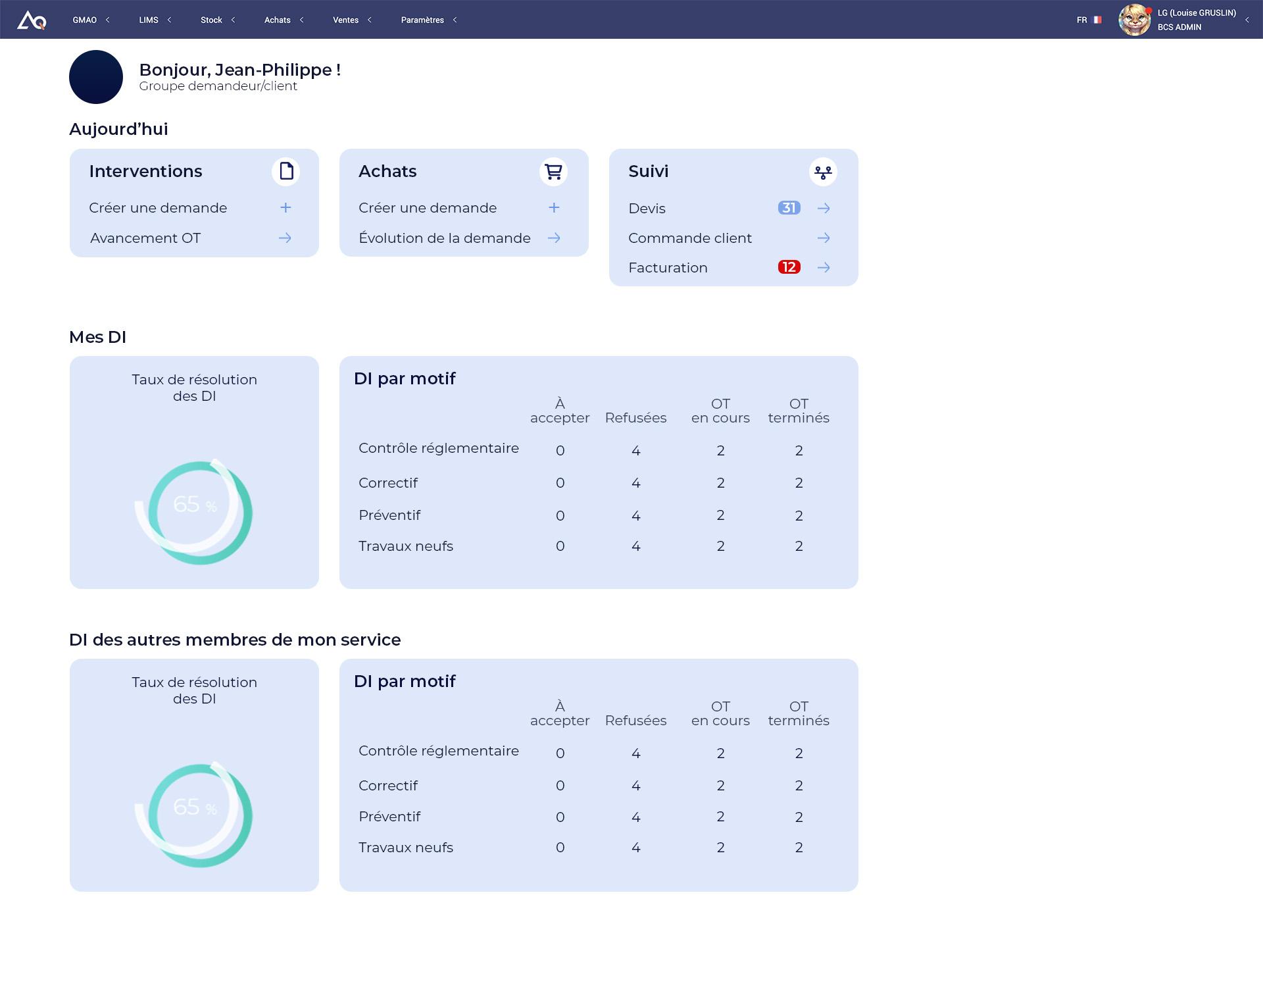Click the French flag language indicator
The width and height of the screenshot is (1263, 997).
tap(1096, 19)
